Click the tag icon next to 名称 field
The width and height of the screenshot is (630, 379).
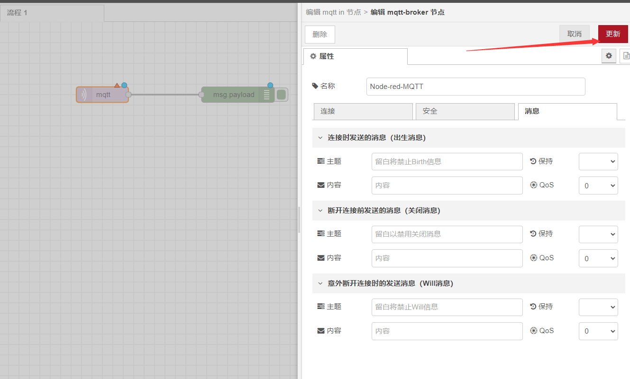click(x=315, y=86)
